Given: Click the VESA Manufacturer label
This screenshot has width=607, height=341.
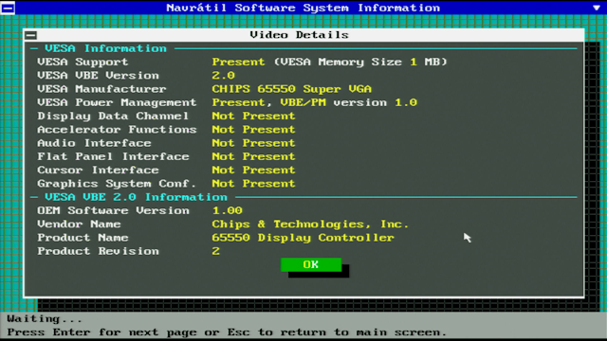Looking at the screenshot, I should (101, 89).
